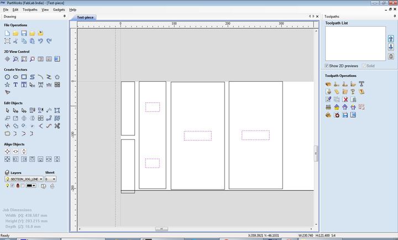Image resolution: width=398 pixels, height=240 pixels.
Task: Align selection to material center icon
Action: pos(7,152)
